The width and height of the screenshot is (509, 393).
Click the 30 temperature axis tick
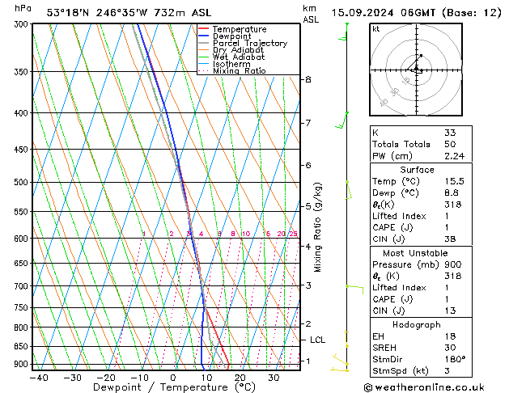point(274,378)
